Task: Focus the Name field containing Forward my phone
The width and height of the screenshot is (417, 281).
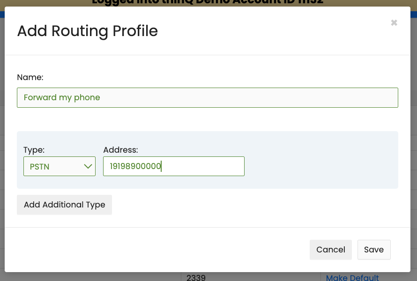Action: click(x=208, y=97)
